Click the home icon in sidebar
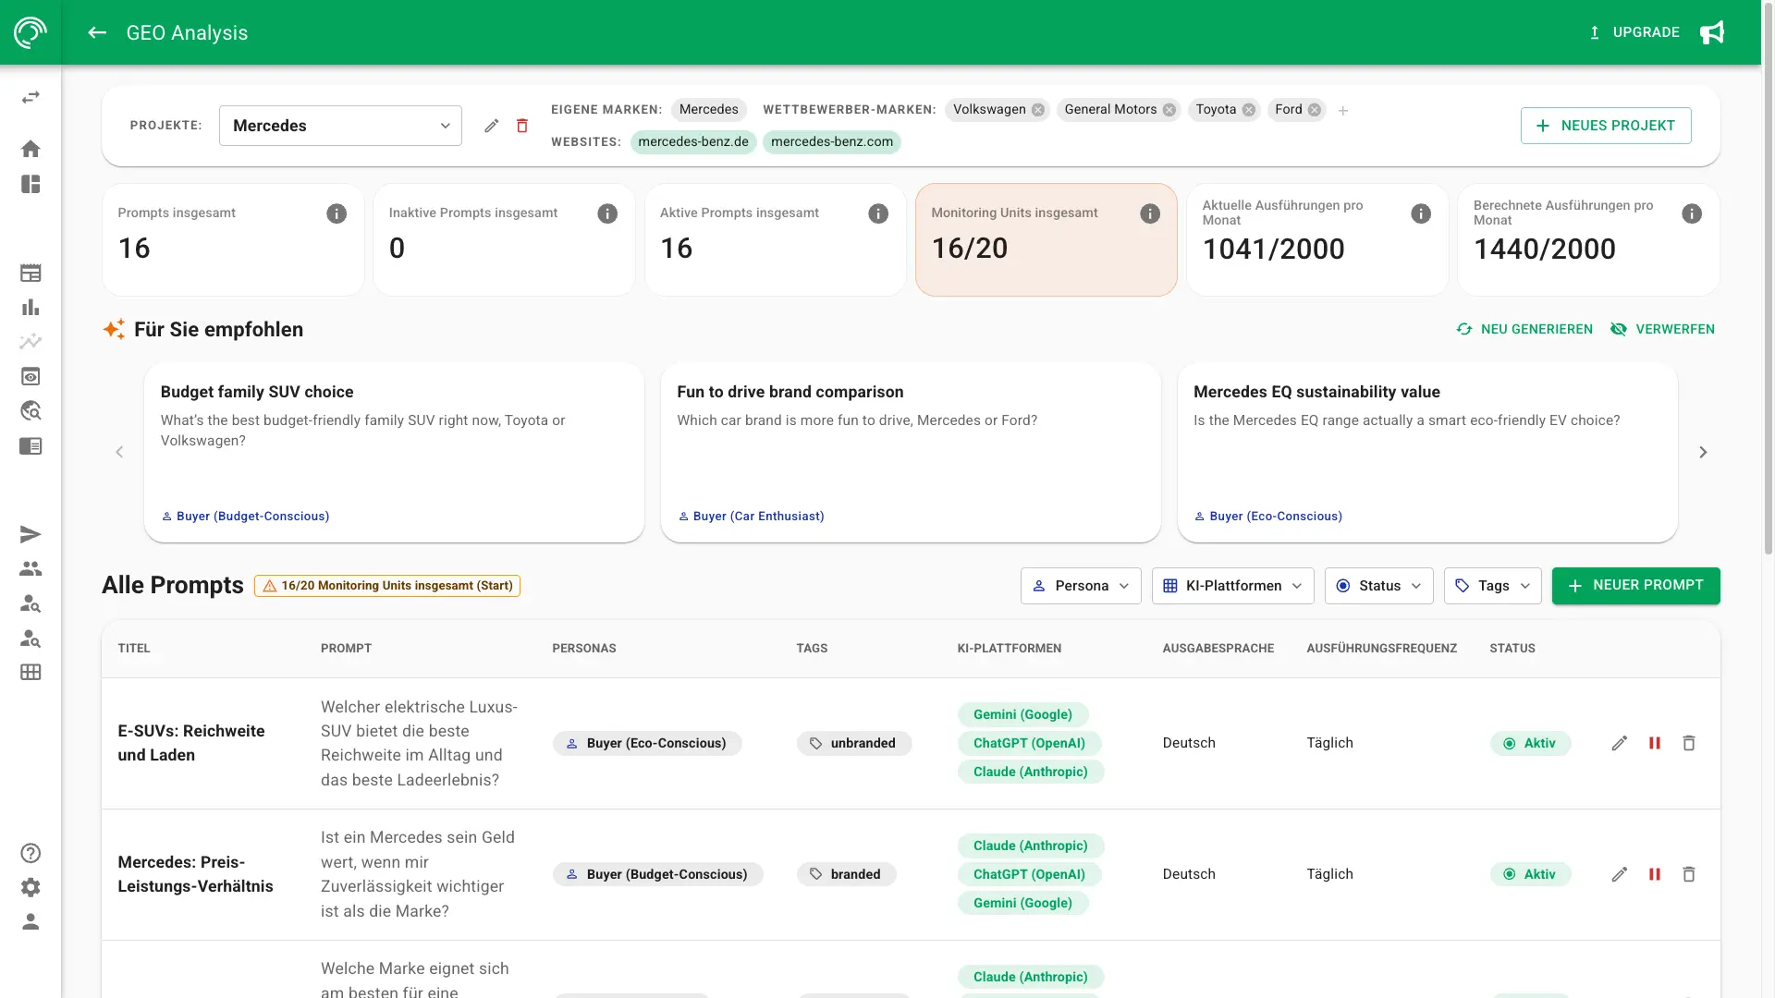 point(31,149)
